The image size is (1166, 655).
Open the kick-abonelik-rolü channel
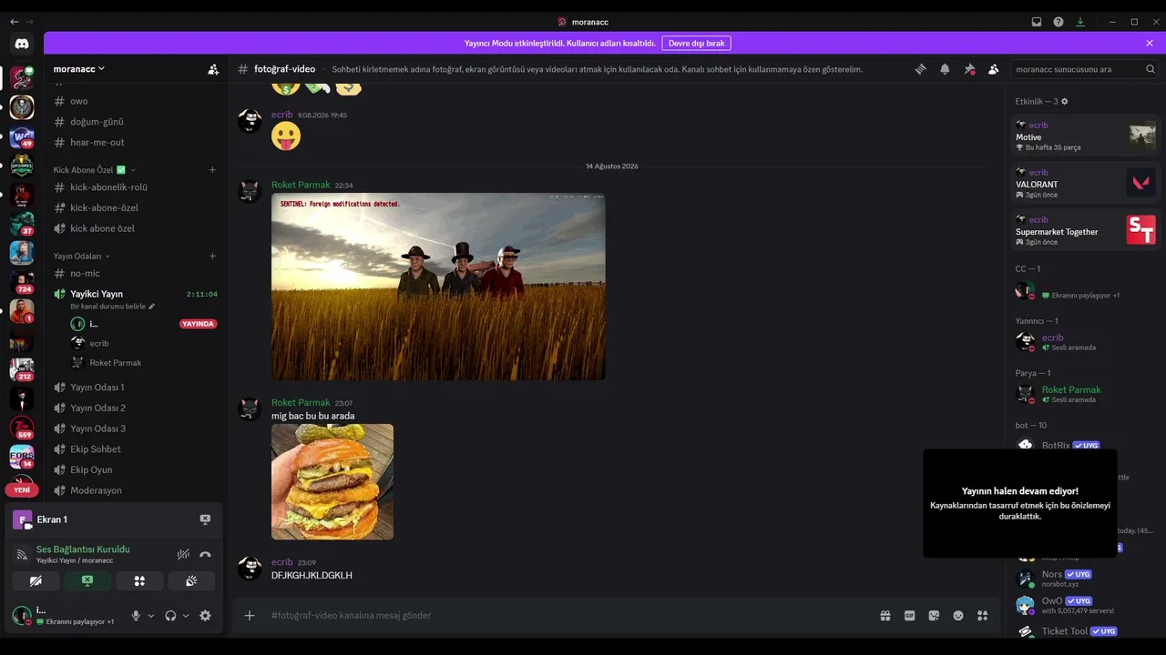coord(135,187)
